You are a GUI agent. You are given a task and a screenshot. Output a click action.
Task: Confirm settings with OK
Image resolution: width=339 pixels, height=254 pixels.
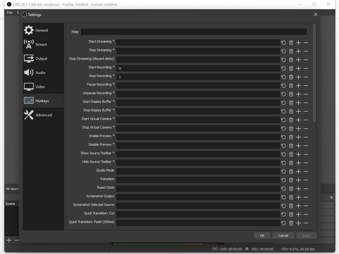[x=262, y=235]
